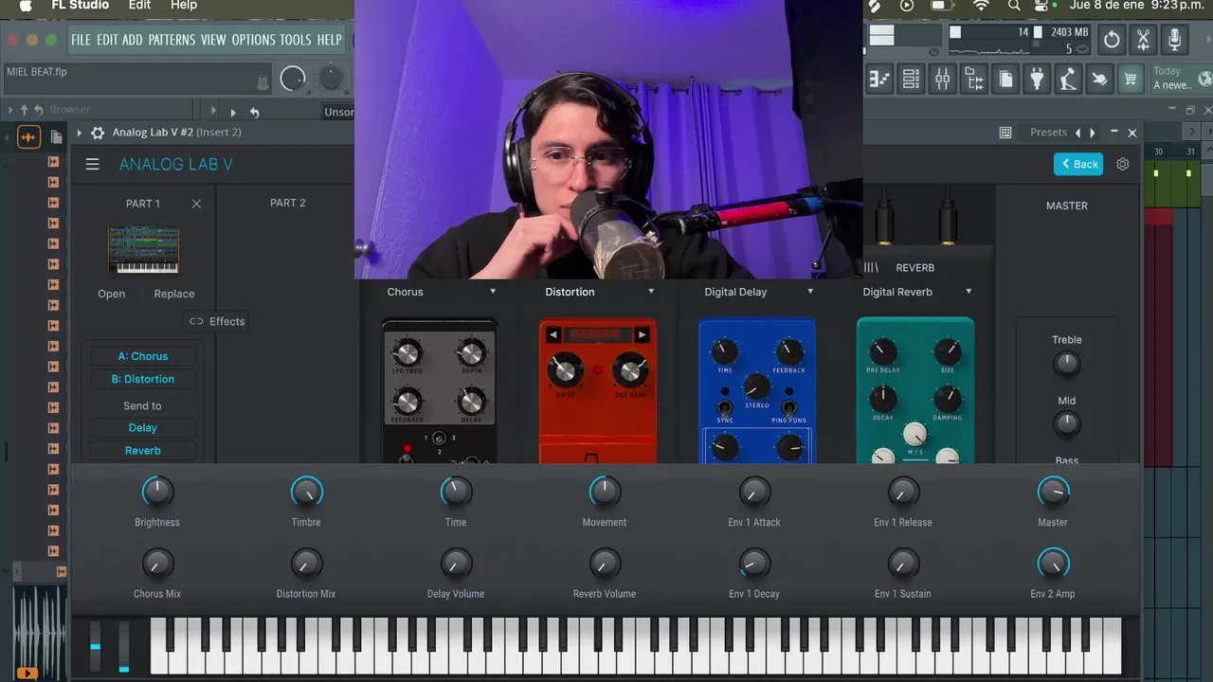Image resolution: width=1213 pixels, height=682 pixels.
Task: Toggle the Effects button in Part 1
Action: (x=217, y=321)
